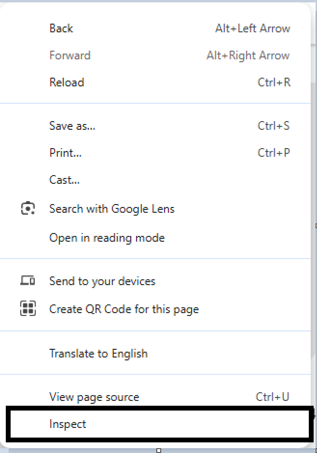The width and height of the screenshot is (317, 453).
Task: Navigate Back to previous page
Action: click(x=61, y=28)
